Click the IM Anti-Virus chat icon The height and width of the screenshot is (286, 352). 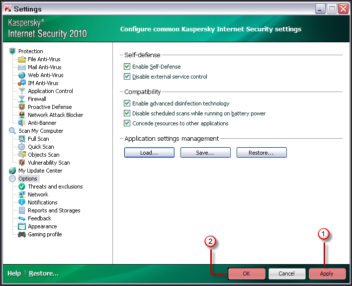[x=22, y=83]
